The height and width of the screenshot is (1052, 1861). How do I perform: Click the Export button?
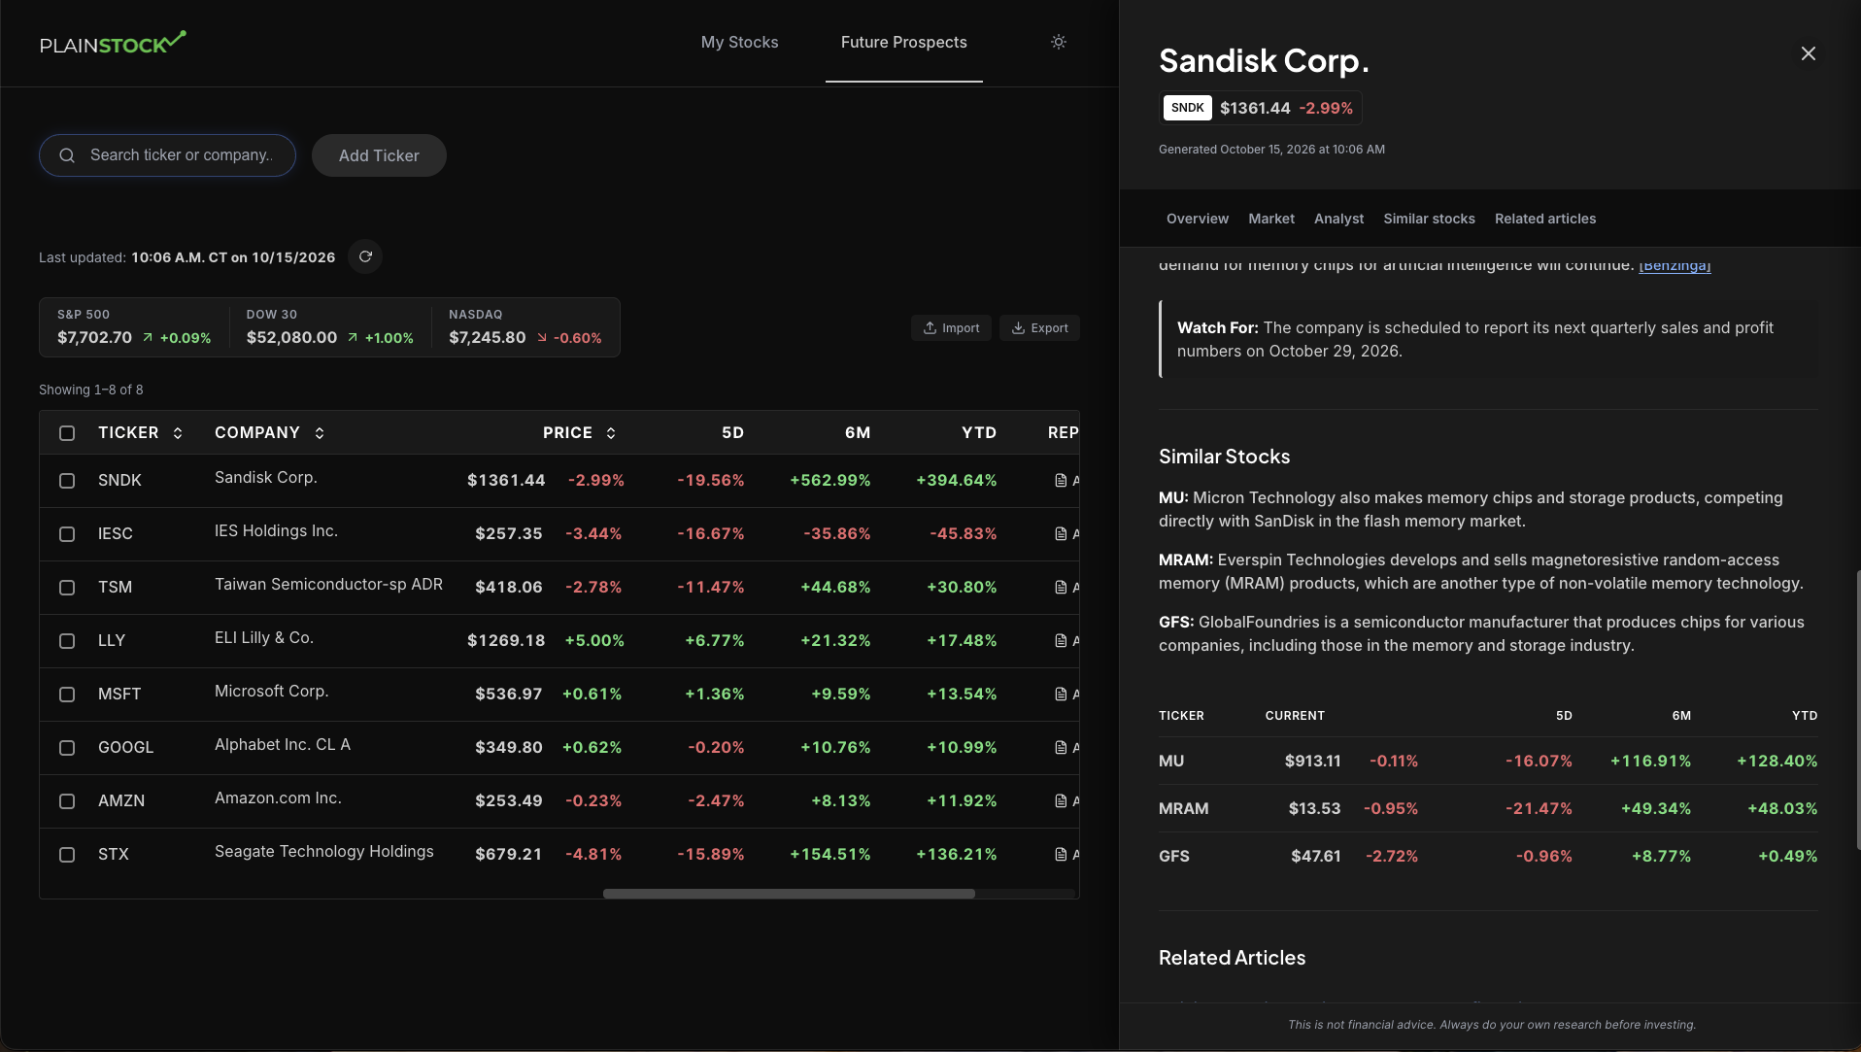click(x=1039, y=328)
